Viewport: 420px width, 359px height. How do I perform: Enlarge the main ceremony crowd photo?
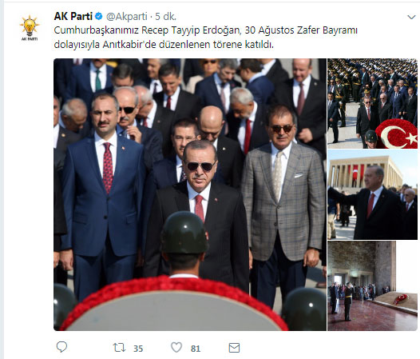pyautogui.click(x=190, y=194)
